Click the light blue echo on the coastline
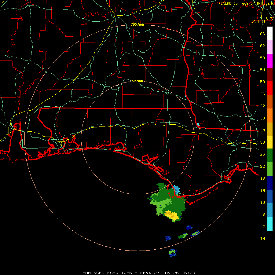The height and width of the screenshot is (275, 275). 176,189
